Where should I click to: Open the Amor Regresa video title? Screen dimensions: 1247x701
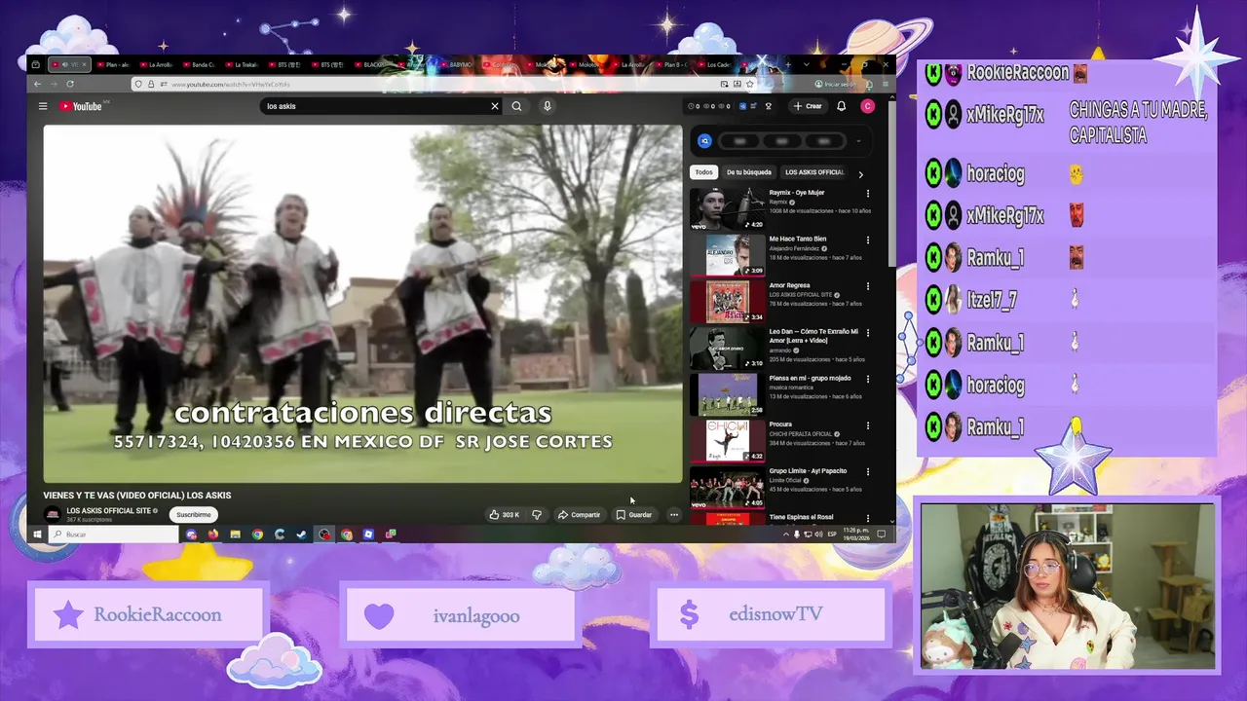pos(789,285)
